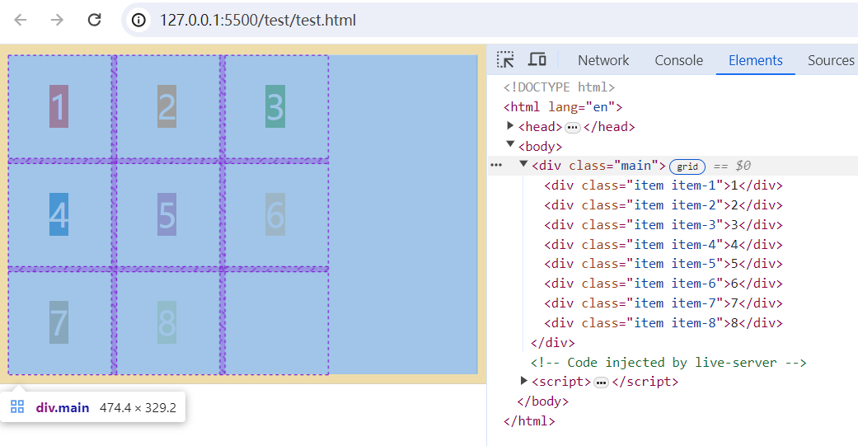Click grid item number 3 on the page
This screenshot has height=446, width=858.
pos(275,106)
